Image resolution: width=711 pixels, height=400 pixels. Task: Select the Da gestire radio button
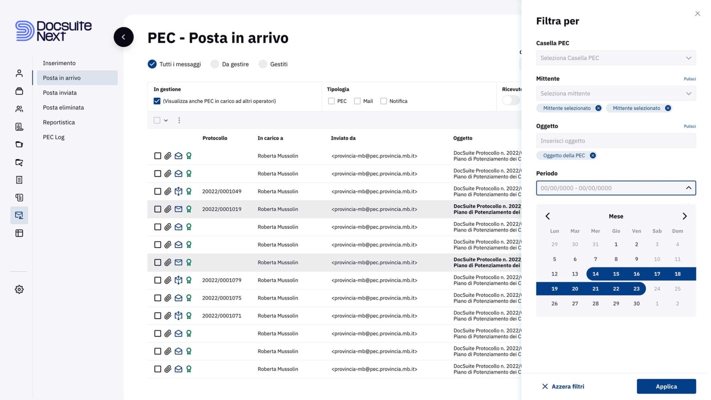coord(215,64)
